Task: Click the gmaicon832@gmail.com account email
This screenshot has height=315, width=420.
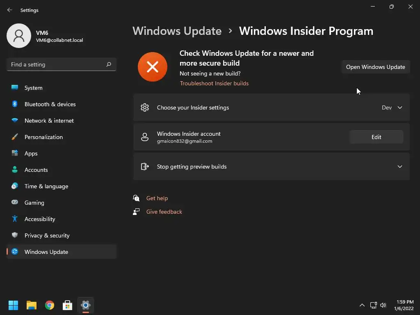Action: coord(185,141)
